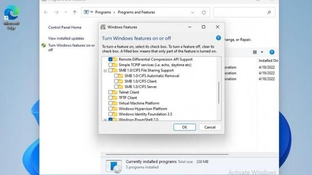Click folder icon of SMB 1.0/CIFS Server
This screenshot has height=175, width=312.
pyautogui.click(x=120, y=87)
